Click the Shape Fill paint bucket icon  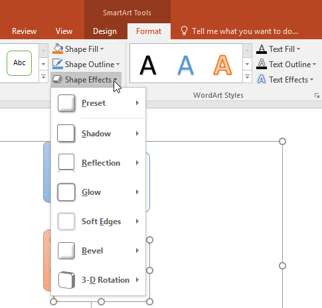58,49
